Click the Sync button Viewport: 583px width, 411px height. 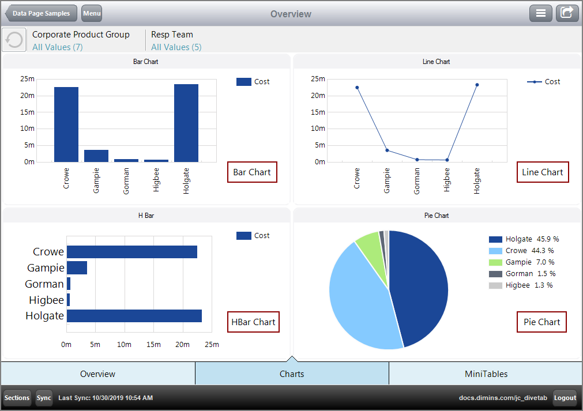44,398
